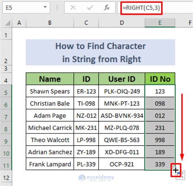Cancel formula entry with the X icon
Viewport: 193px width, 186px height.
73,8
